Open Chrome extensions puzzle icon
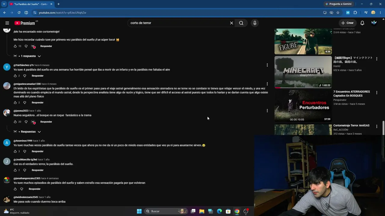Image resolution: width=385 pixels, height=216 pixels. click(355, 13)
